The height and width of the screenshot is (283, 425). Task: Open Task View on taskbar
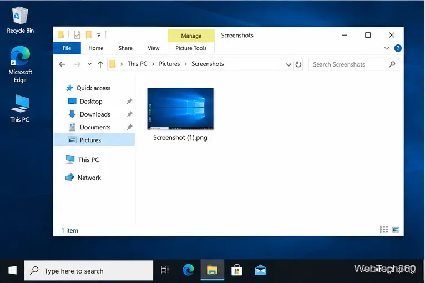[x=165, y=270]
